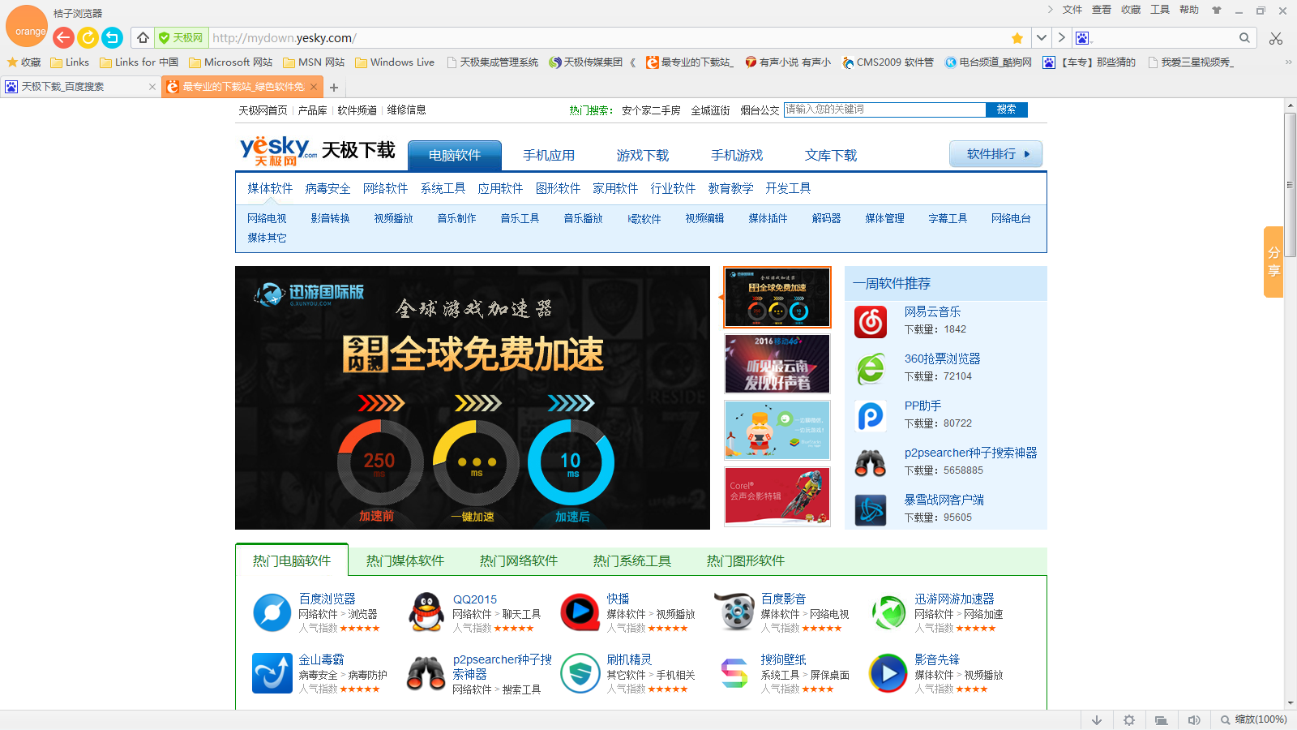Open the download arrow in status bar
Screen dimensions: 1297x730
[x=1097, y=720]
